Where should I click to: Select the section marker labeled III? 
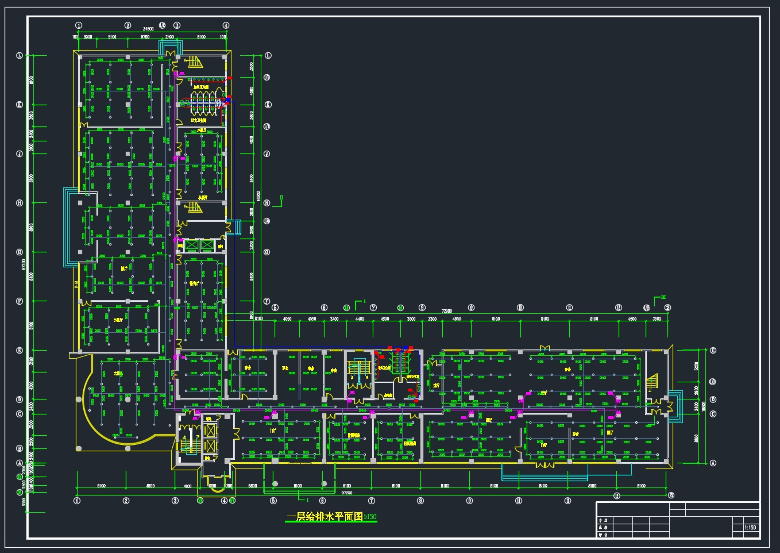coord(662,298)
